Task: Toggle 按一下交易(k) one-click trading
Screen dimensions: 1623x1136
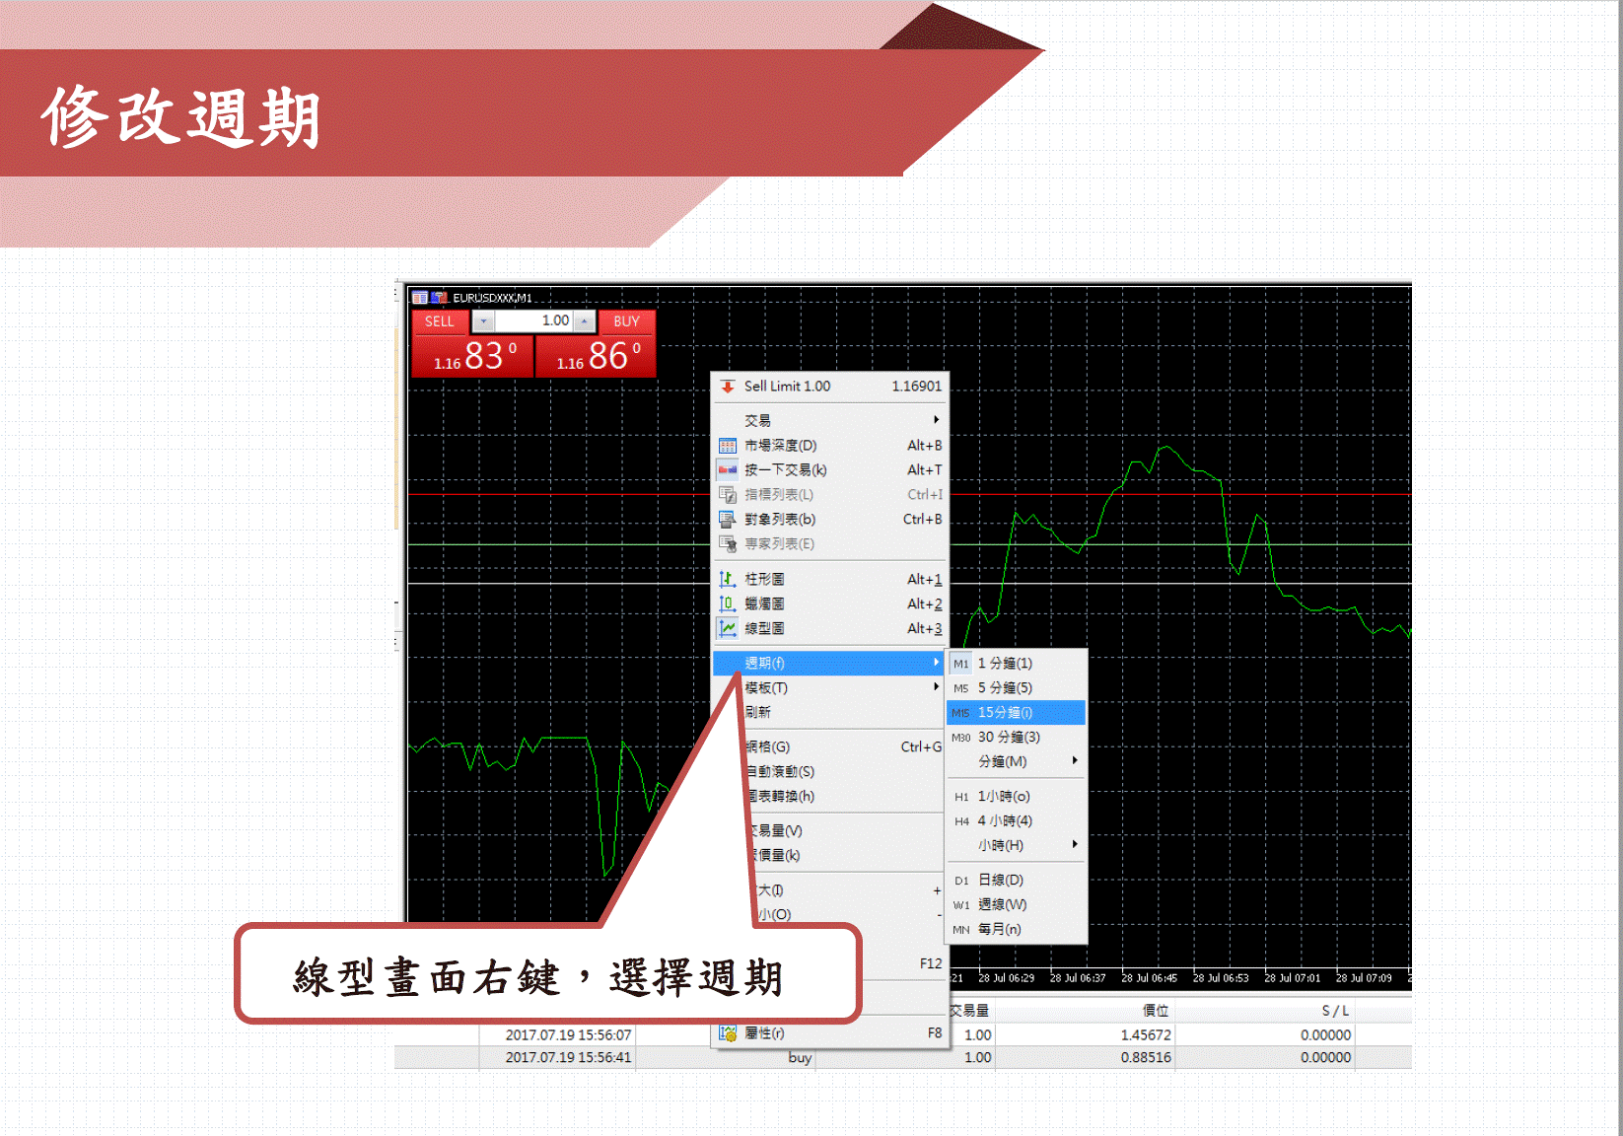Action: (x=829, y=470)
